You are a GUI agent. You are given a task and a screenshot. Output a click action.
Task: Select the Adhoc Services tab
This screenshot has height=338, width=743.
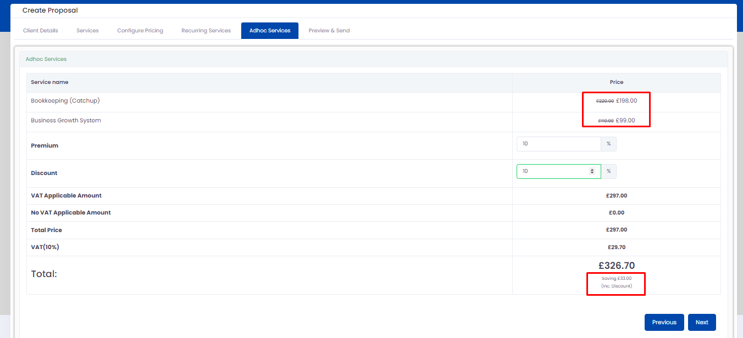tap(270, 31)
